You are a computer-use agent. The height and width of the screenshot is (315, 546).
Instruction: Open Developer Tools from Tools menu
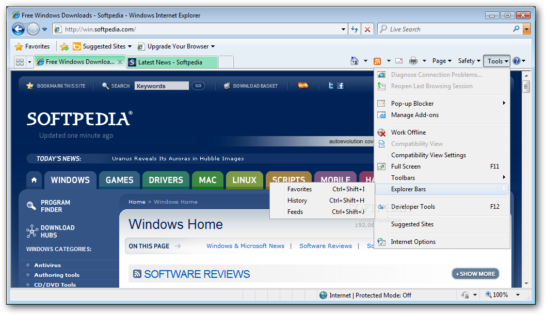(x=442, y=207)
